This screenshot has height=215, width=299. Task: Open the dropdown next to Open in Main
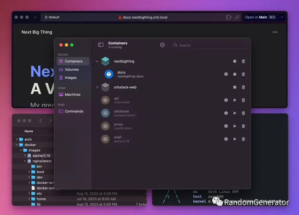(282, 17)
